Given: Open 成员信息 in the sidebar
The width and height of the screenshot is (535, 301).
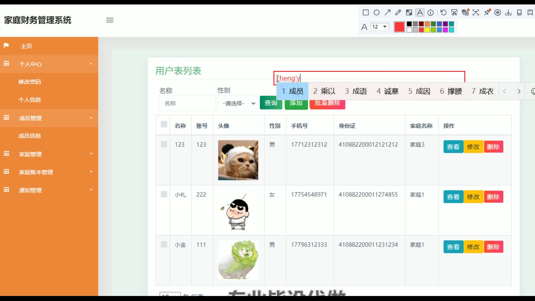Looking at the screenshot, I should click(30, 136).
